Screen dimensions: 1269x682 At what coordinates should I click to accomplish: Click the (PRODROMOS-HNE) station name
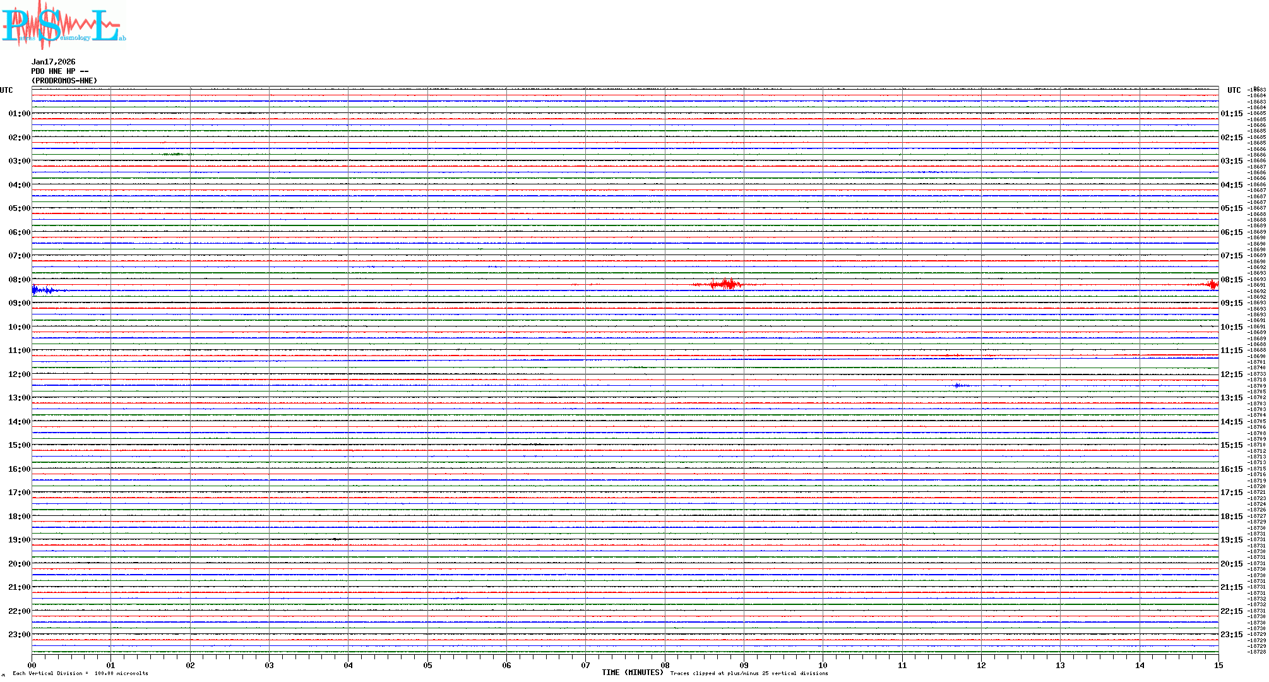click(x=64, y=81)
